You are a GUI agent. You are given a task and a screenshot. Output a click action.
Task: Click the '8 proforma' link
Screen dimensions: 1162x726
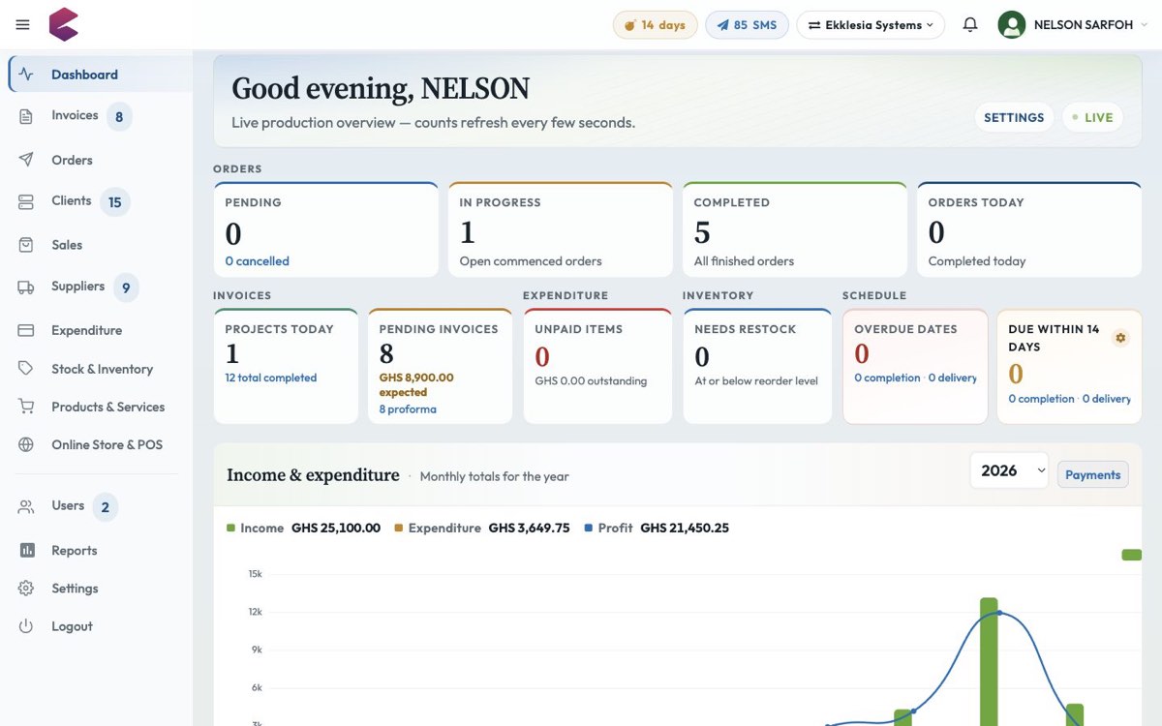pyautogui.click(x=408, y=409)
